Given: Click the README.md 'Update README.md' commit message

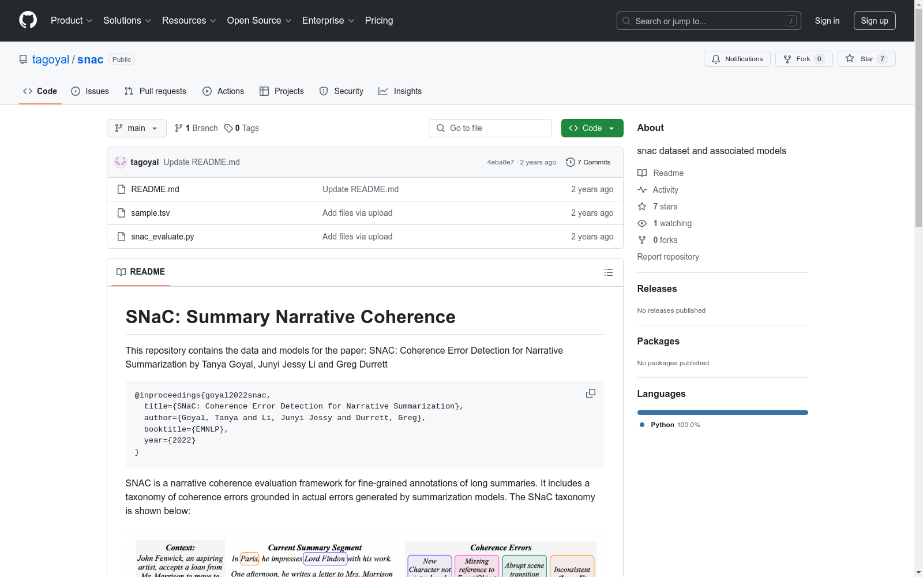Looking at the screenshot, I should 361,189.
